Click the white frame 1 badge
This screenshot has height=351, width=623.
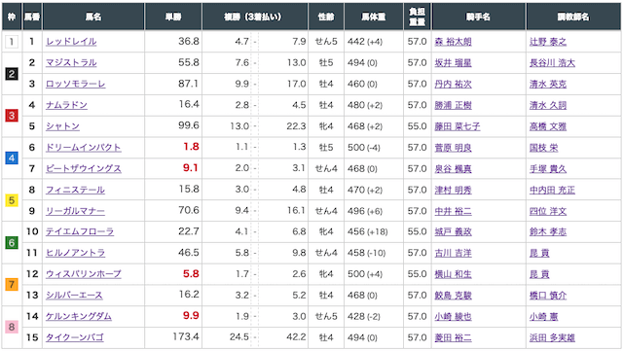(12, 41)
